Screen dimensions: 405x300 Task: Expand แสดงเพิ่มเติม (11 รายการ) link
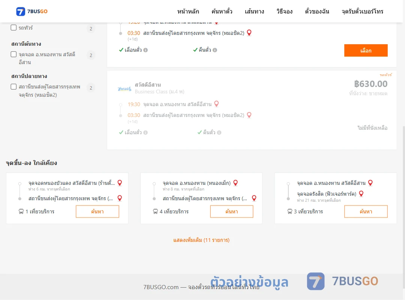click(201, 240)
